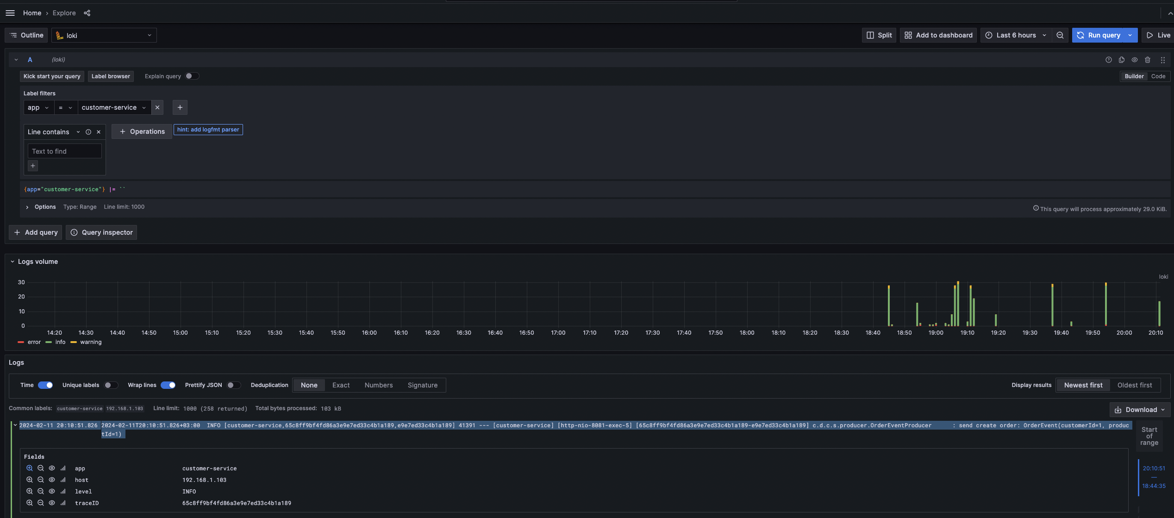Add a new label filter with plus

pyautogui.click(x=180, y=107)
